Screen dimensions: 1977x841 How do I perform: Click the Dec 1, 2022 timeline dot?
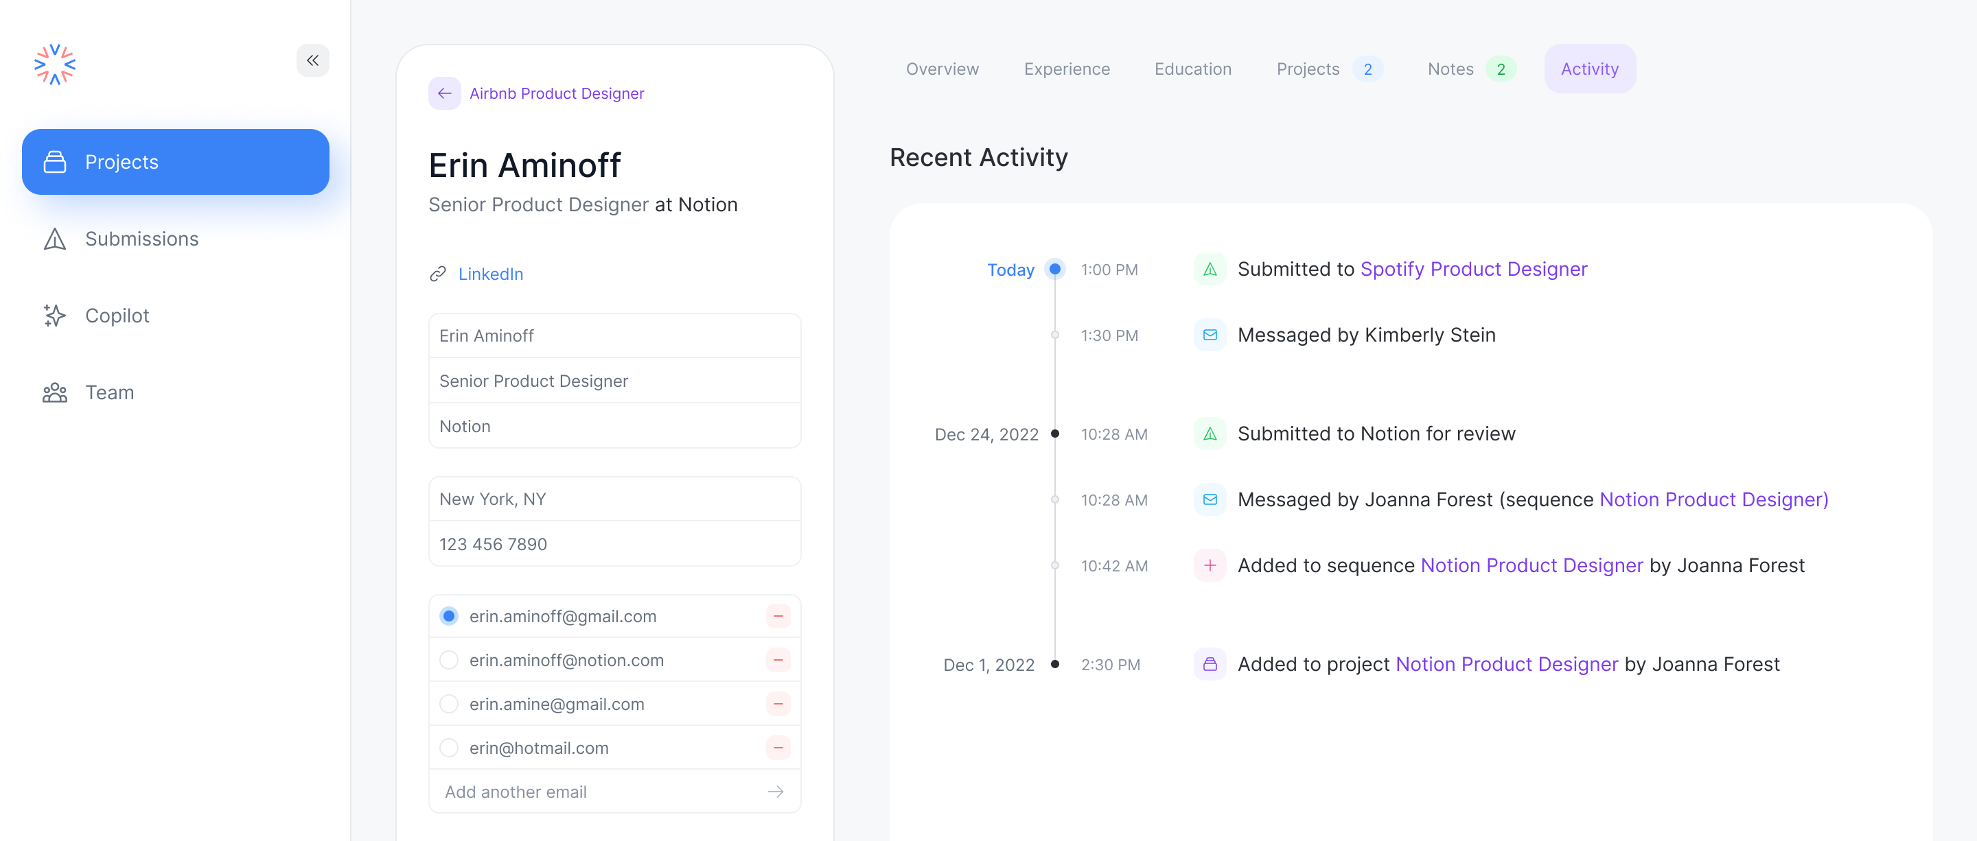(1054, 665)
